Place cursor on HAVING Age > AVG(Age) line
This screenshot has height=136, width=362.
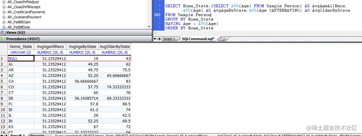pyautogui.click(x=192, y=24)
